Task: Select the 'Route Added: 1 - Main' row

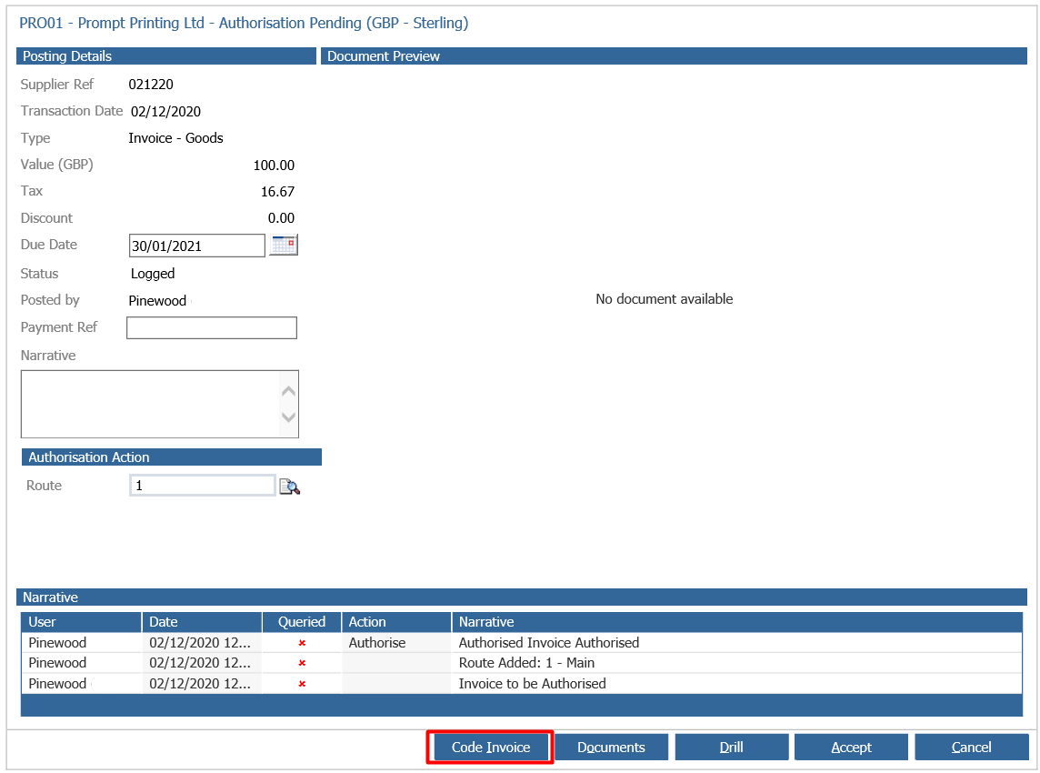Action: tap(521, 663)
